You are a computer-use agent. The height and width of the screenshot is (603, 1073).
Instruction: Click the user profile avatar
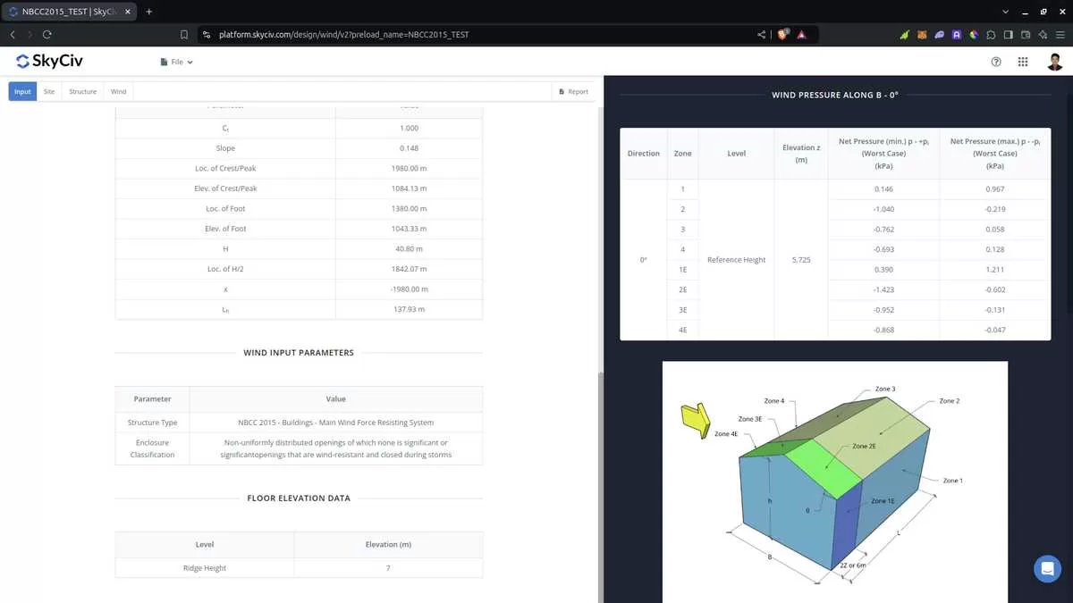[1055, 62]
